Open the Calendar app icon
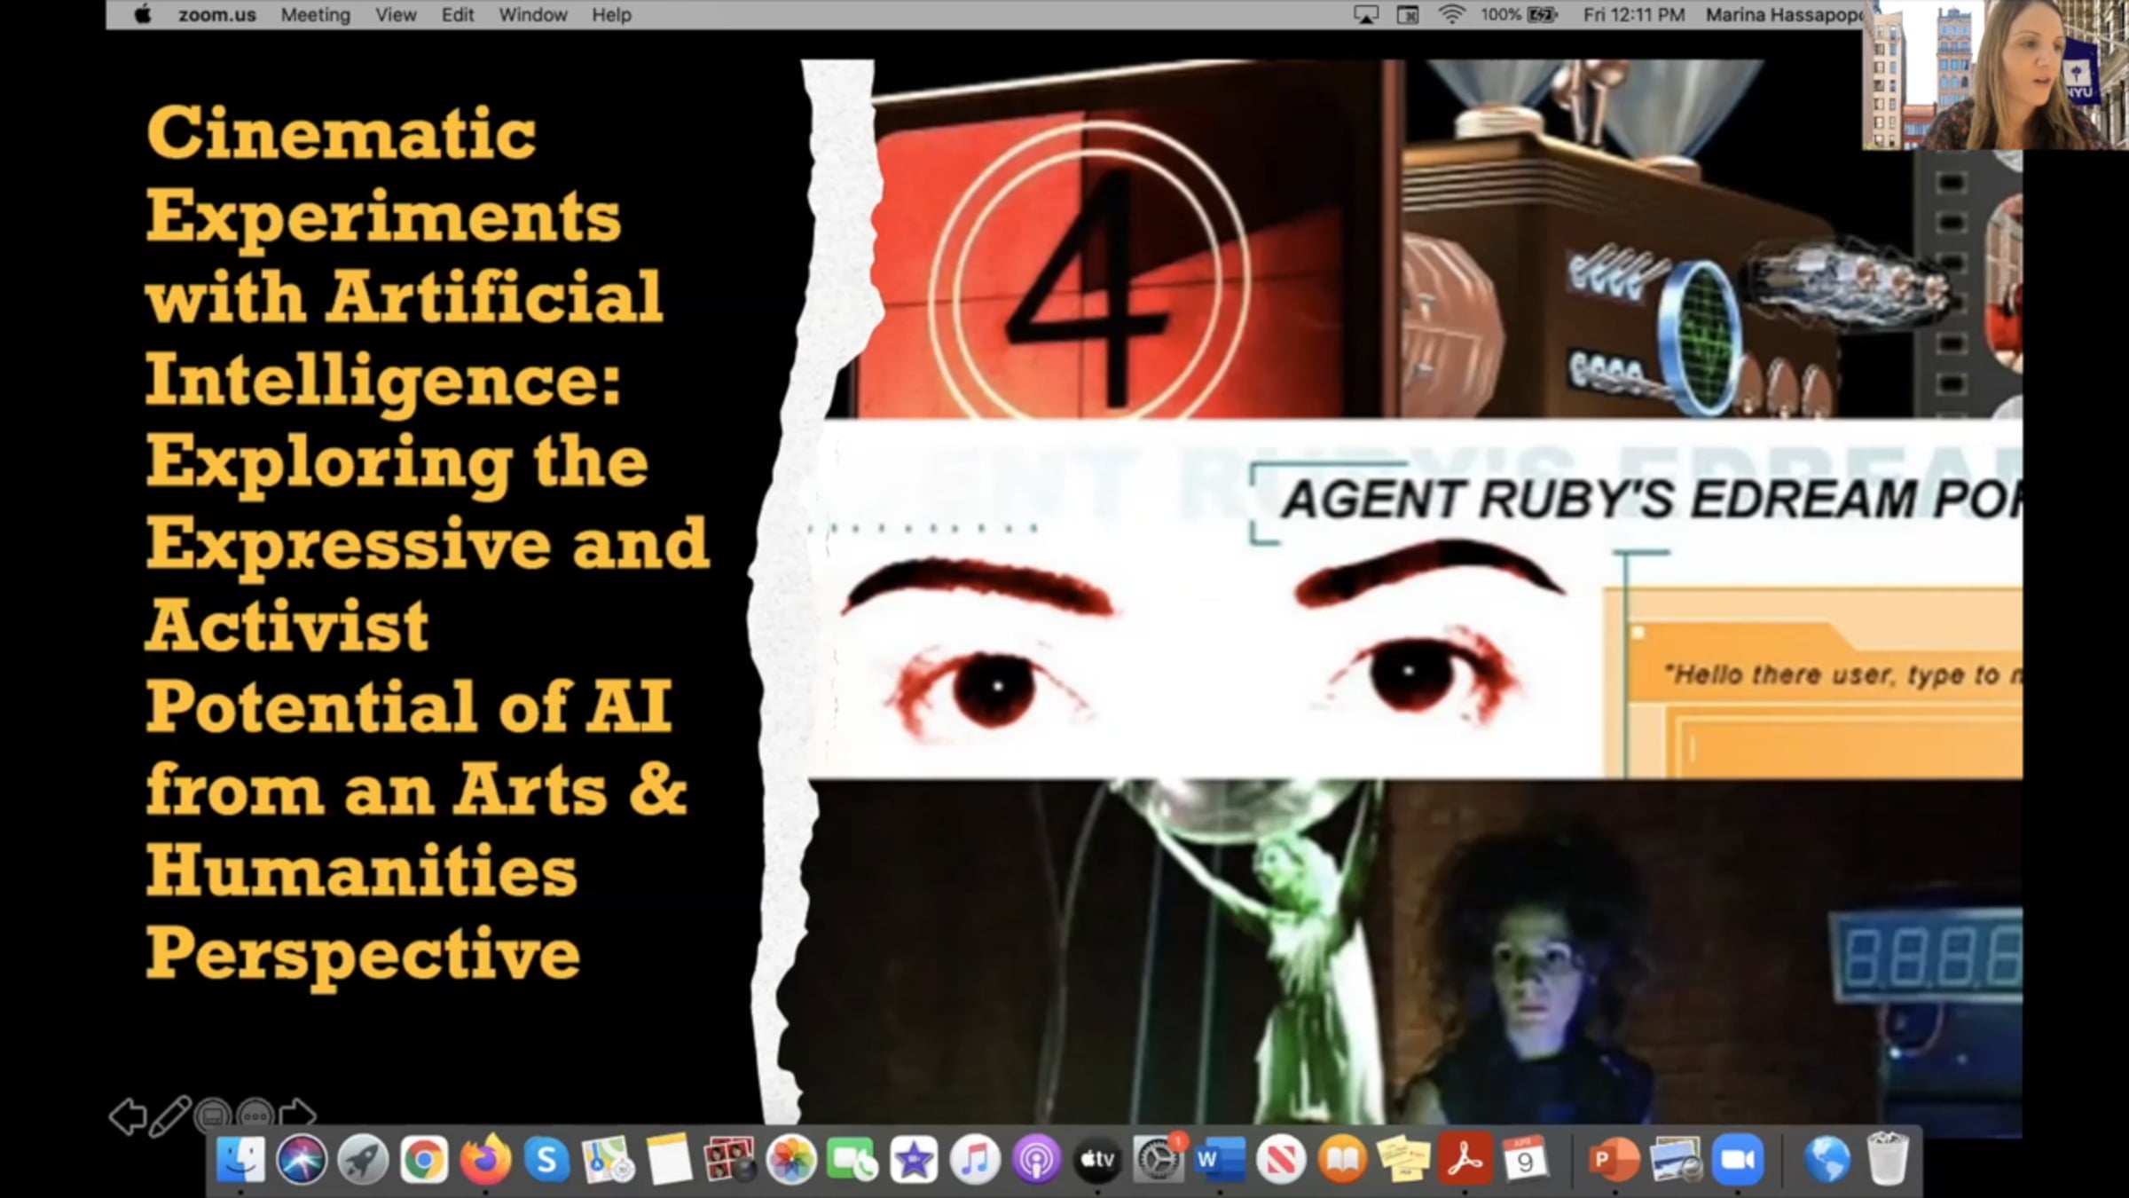 pos(1526,1160)
